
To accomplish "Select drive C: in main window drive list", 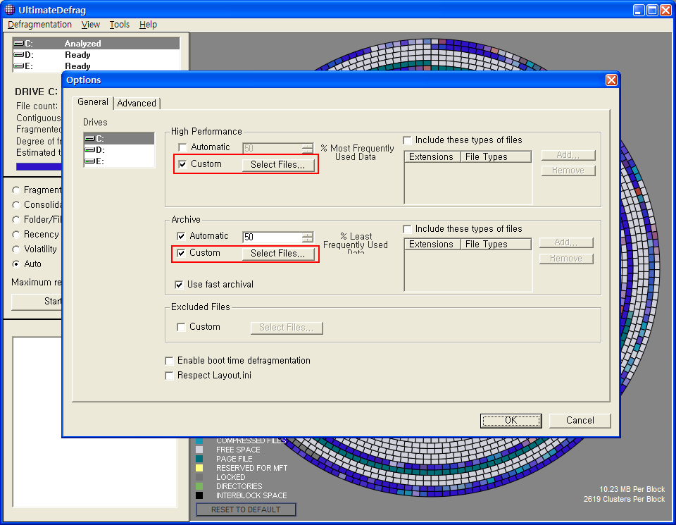I will coord(96,43).
